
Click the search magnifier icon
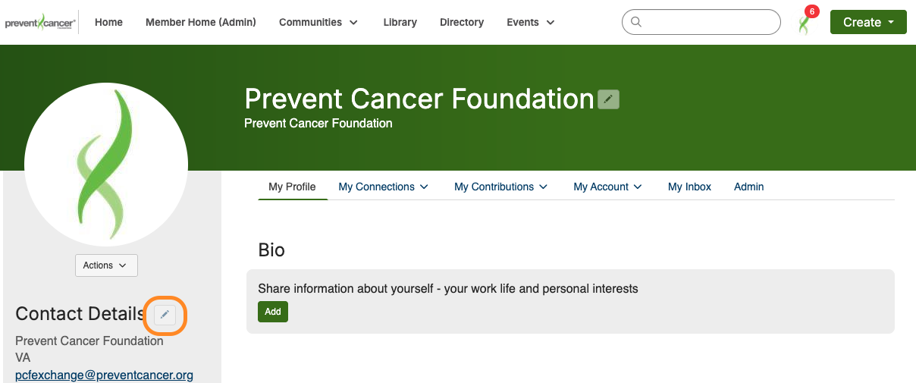click(636, 22)
